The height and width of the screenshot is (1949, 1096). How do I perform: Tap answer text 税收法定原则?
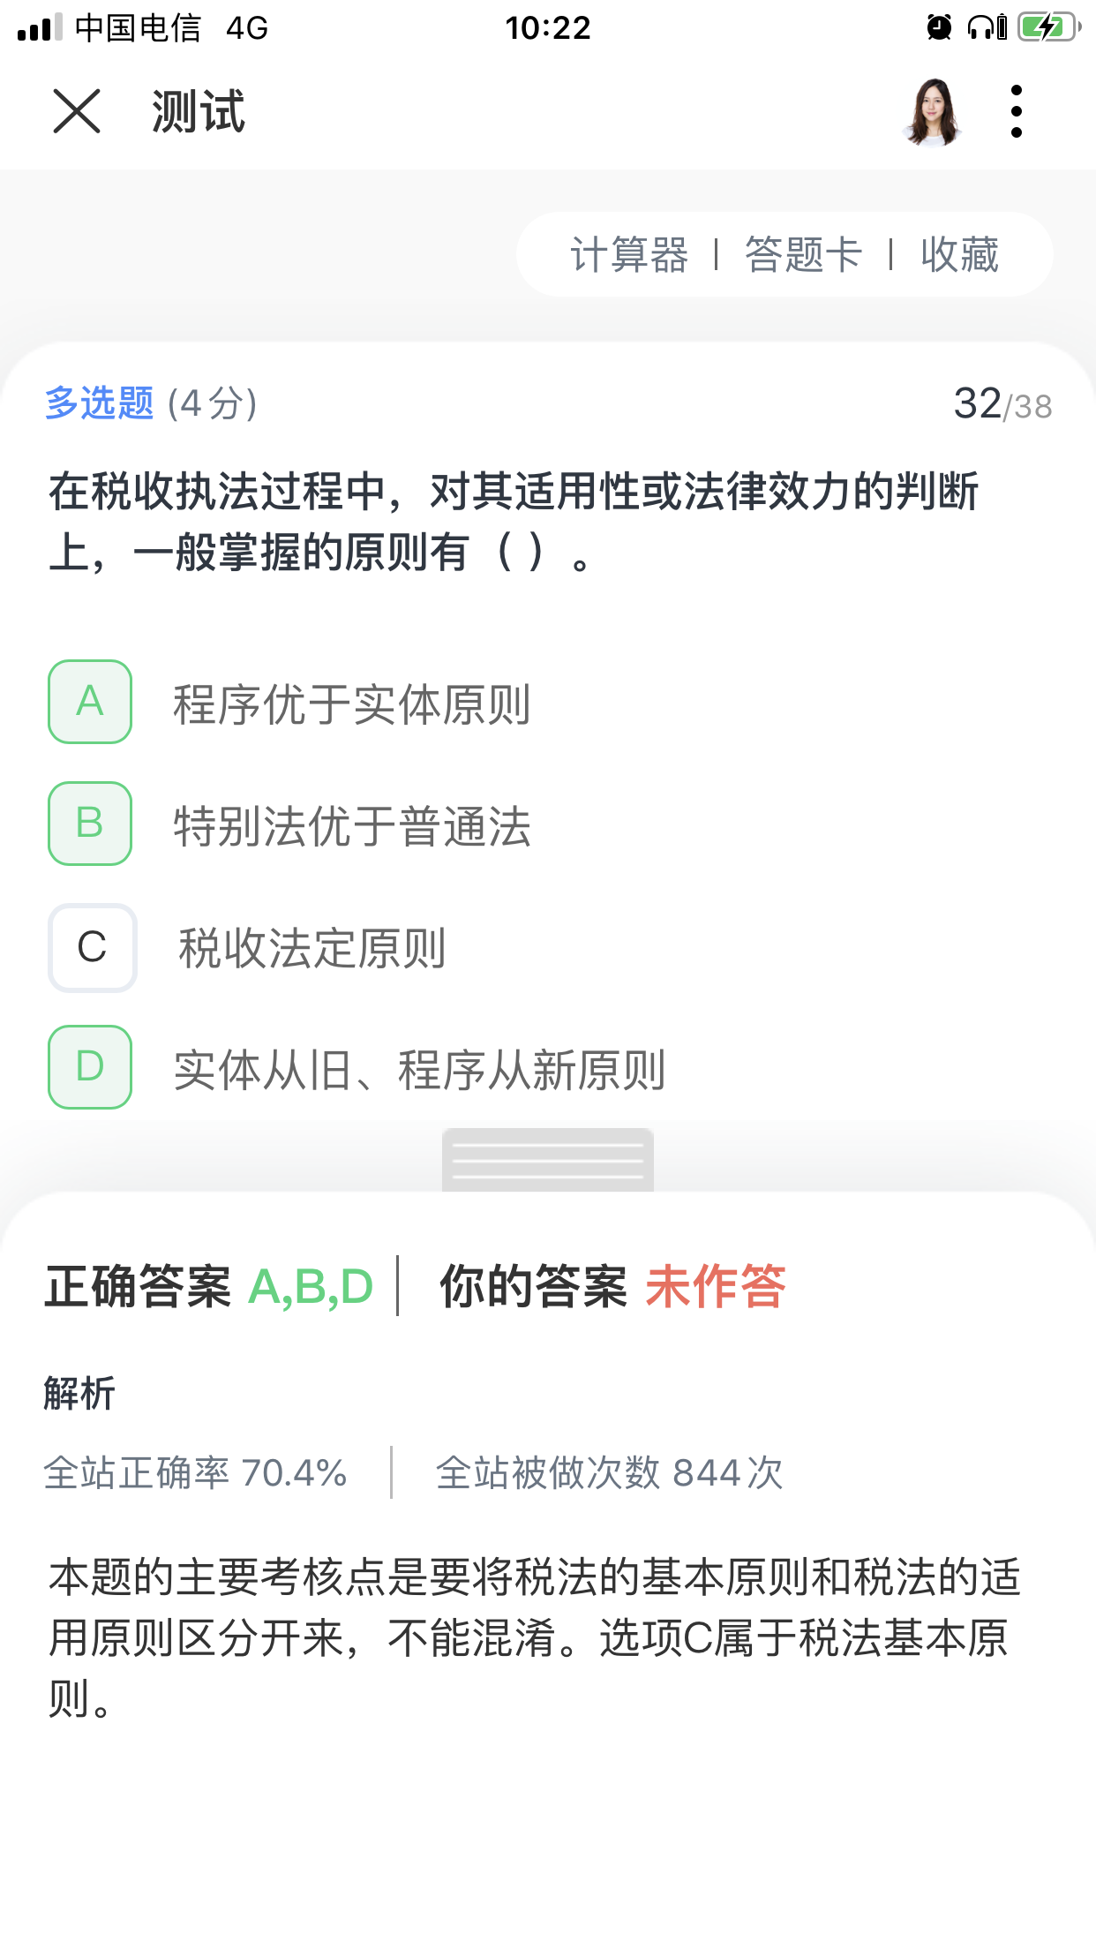[312, 949]
